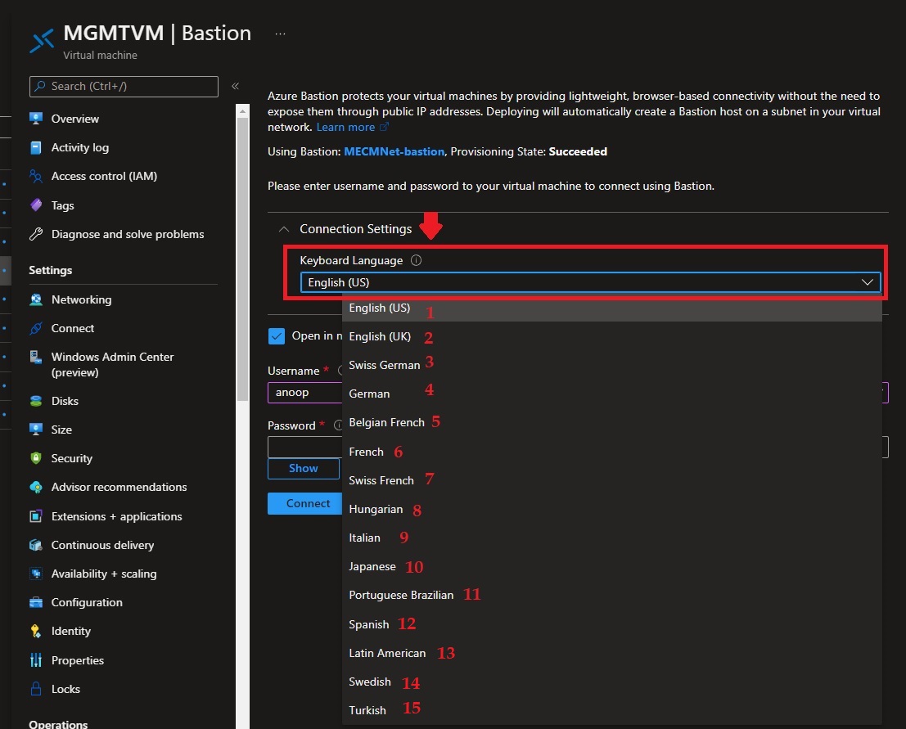Select Swiss French keyboard language
The image size is (906, 729).
click(x=612, y=480)
